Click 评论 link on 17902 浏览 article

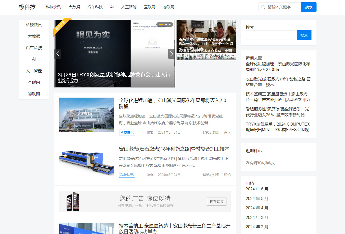click(227, 132)
